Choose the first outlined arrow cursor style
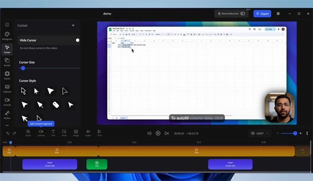This screenshot has height=181, width=313. coord(24,91)
